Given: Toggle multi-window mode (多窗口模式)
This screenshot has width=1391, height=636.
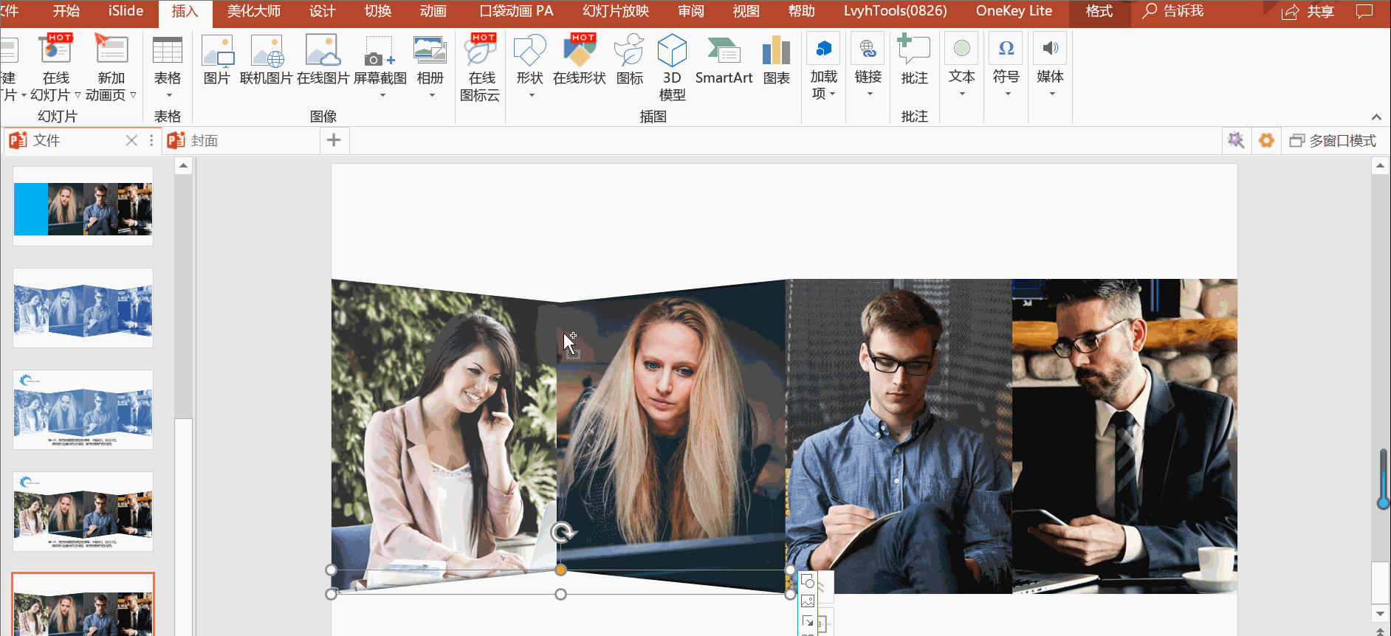Looking at the screenshot, I should [x=1333, y=140].
